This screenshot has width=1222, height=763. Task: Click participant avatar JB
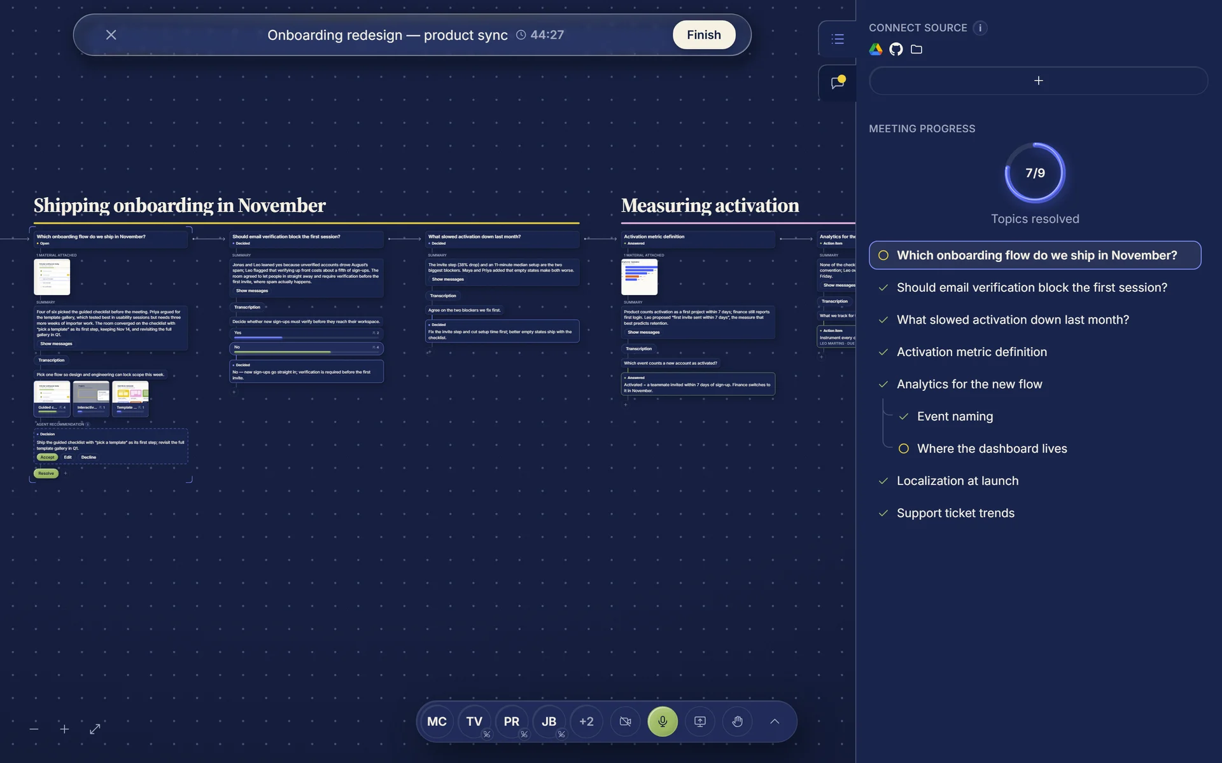(x=549, y=722)
